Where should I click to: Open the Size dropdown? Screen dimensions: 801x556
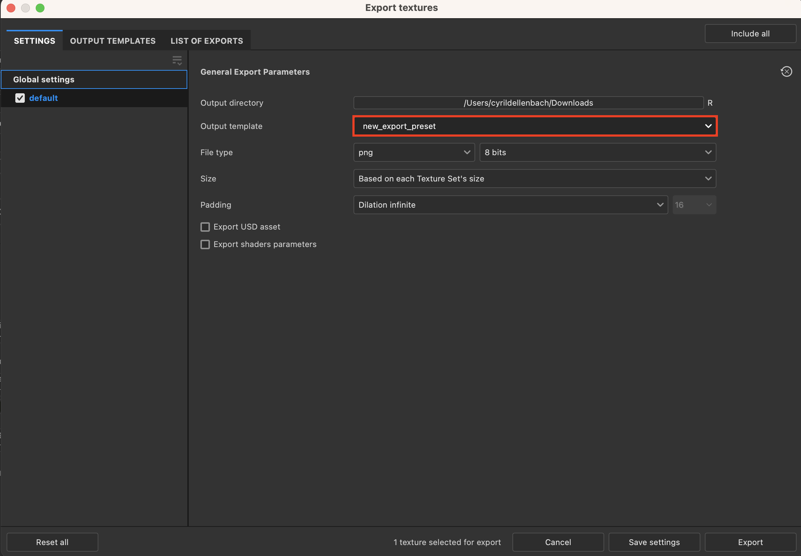pyautogui.click(x=534, y=179)
